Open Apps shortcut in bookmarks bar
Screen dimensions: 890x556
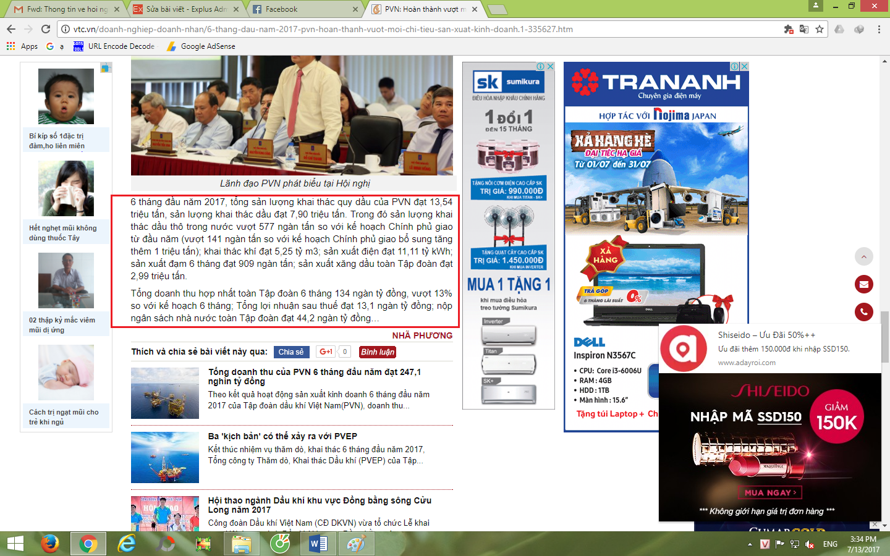point(22,46)
